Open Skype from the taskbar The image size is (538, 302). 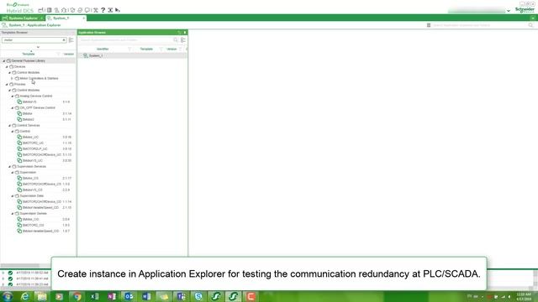click(198, 296)
